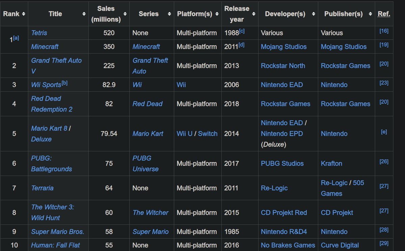405x251 pixels.
Task: Open Super Mario Bros. title link
Action: coord(58,232)
